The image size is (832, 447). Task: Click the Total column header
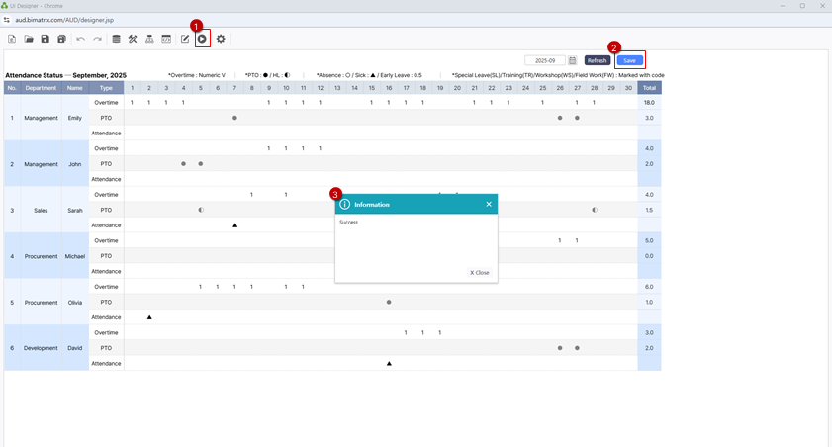(x=649, y=88)
